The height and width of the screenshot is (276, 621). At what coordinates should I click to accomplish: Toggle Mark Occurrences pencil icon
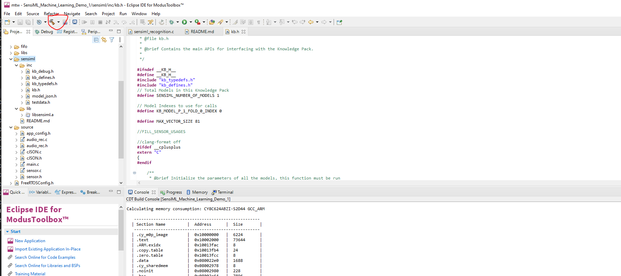(x=235, y=22)
